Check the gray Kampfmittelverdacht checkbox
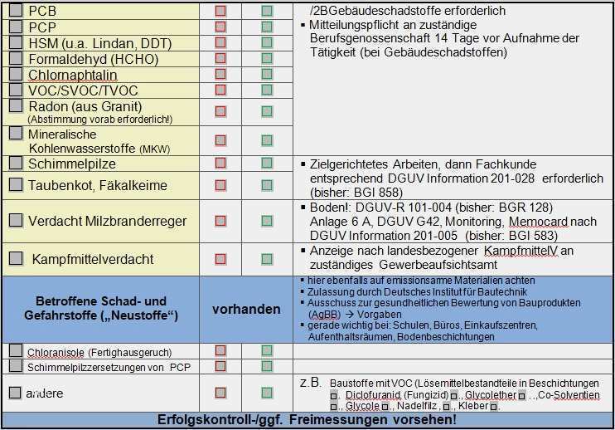This screenshot has width=615, height=430. [16, 258]
